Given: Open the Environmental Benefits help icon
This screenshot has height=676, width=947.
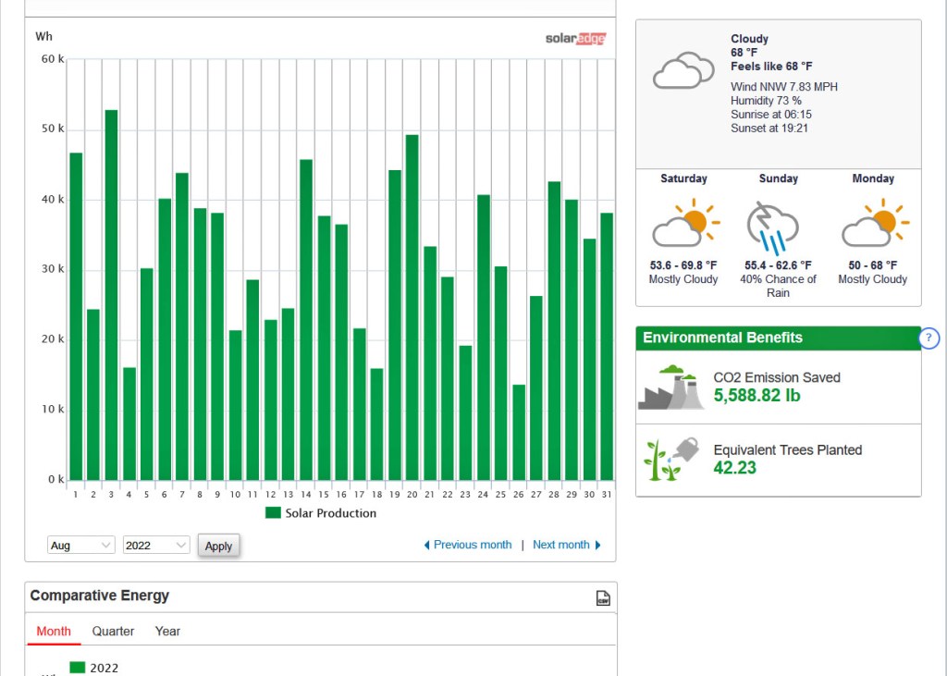Looking at the screenshot, I should [929, 338].
